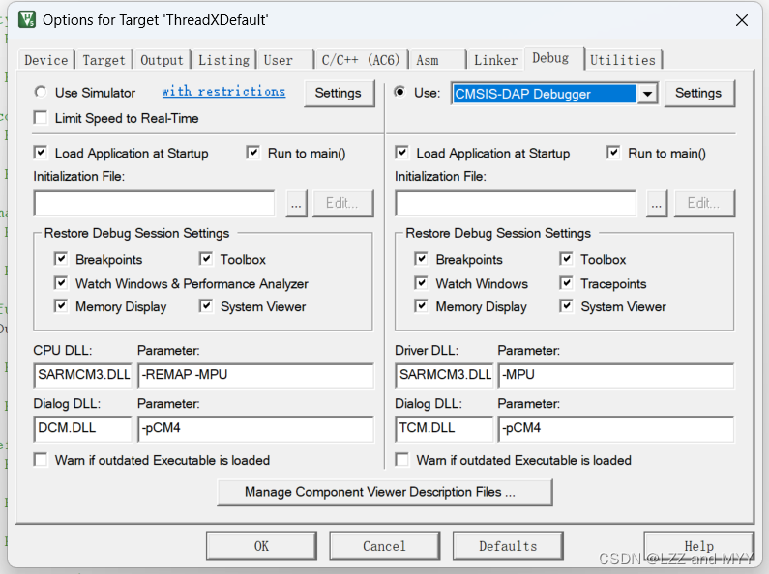Click the CPU DLL field SARMCM3.DLL
Screen dimensions: 769x574
point(83,375)
